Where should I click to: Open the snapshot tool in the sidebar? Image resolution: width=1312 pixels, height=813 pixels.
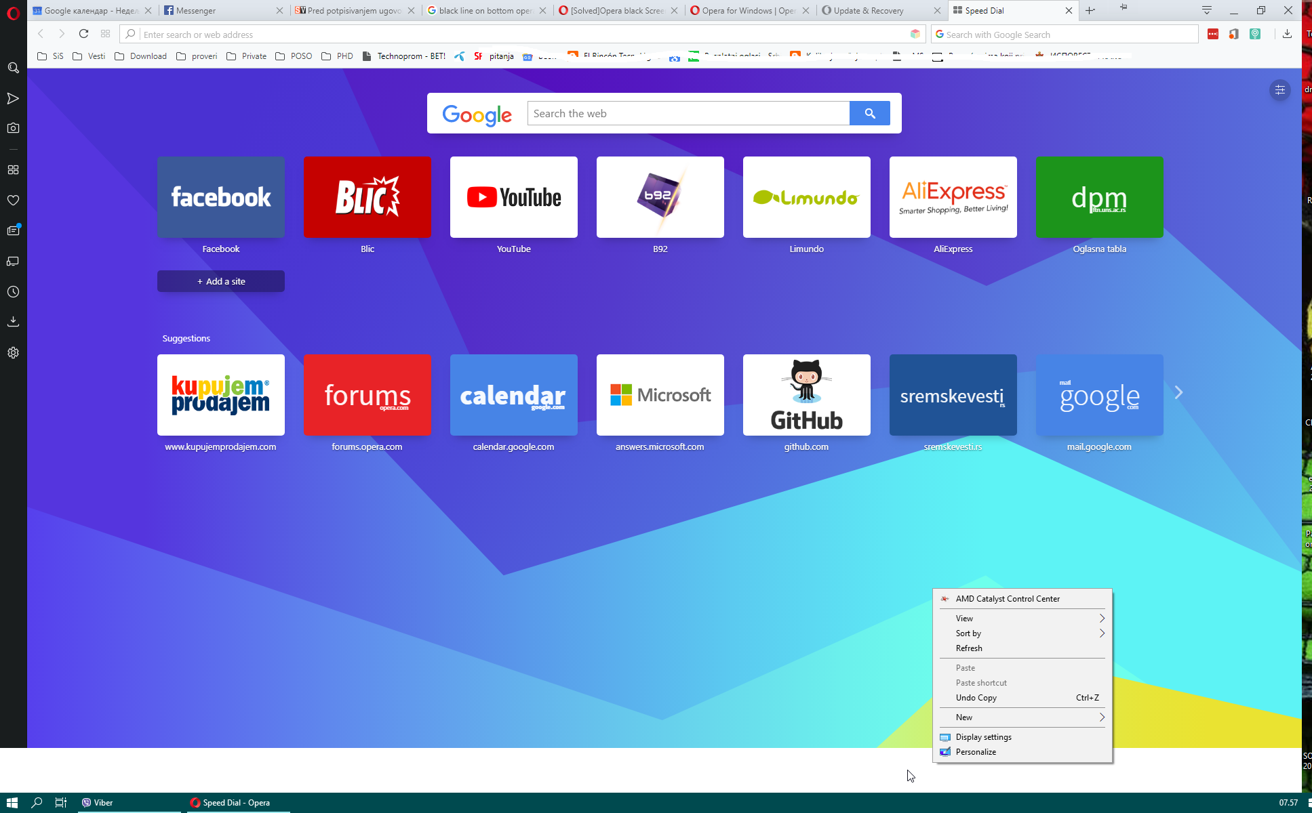[x=13, y=127]
